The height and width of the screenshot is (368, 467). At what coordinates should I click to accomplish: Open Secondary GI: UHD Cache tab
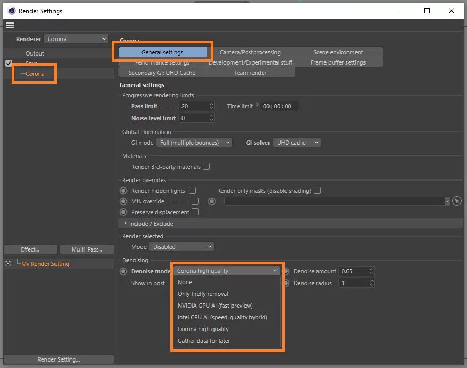[162, 73]
